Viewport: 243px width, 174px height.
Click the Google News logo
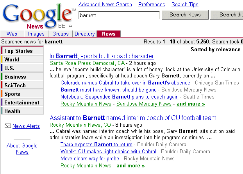tap(39, 16)
